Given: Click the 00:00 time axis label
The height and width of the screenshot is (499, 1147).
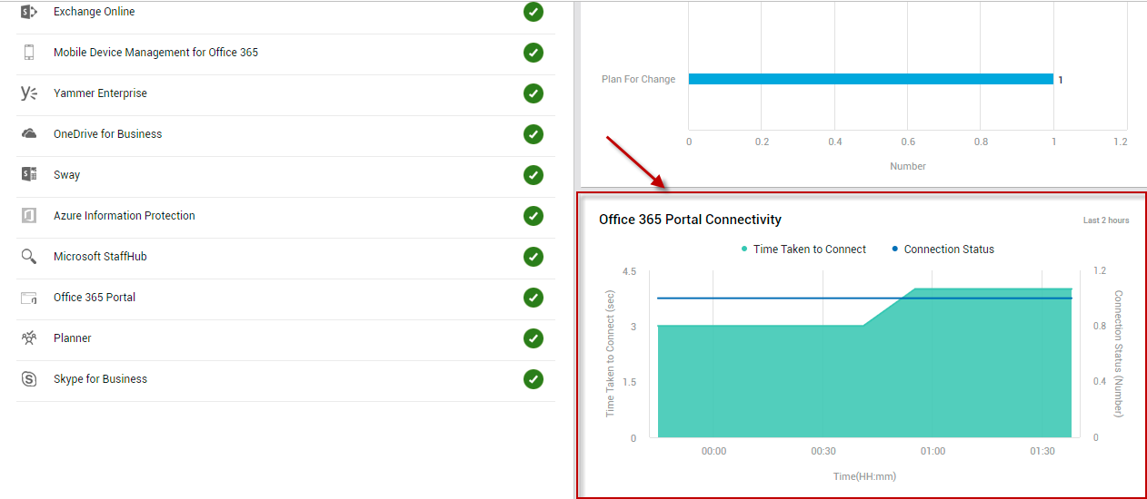Looking at the screenshot, I should pyautogui.click(x=713, y=452).
